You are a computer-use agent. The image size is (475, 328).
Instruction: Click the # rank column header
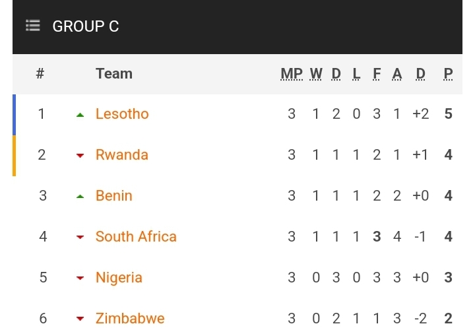tap(40, 74)
